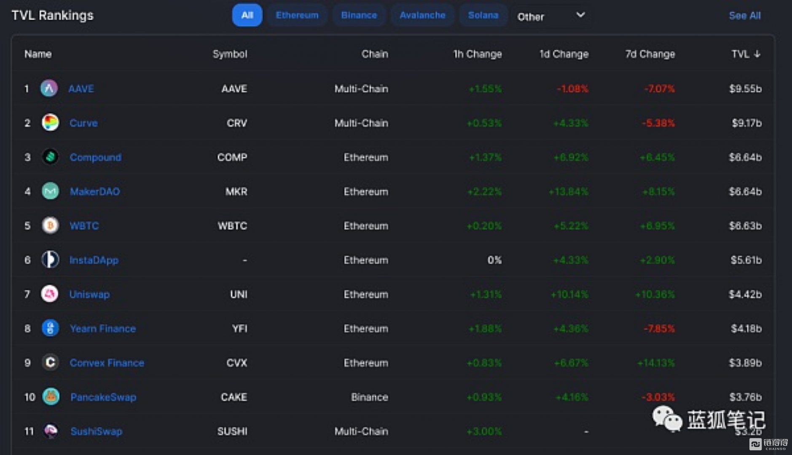Click the $3.89b TVL value
The image size is (792, 455).
click(745, 363)
